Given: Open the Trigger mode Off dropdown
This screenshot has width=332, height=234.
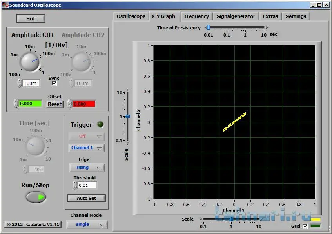Looking at the screenshot, I should tap(87, 136).
